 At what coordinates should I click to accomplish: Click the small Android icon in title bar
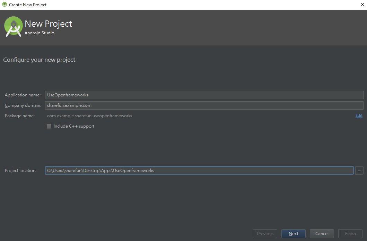5,5
